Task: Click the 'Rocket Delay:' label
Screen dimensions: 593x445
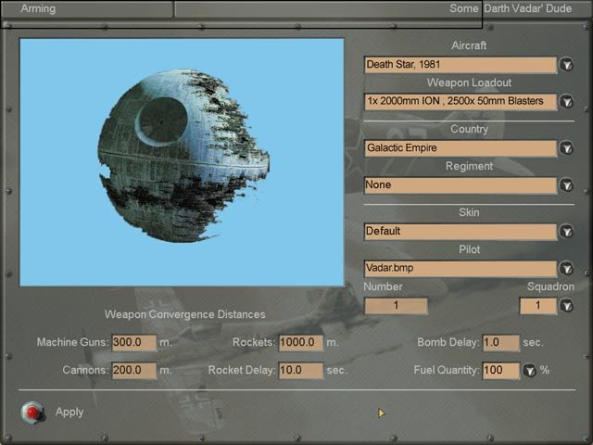Action: tap(242, 370)
